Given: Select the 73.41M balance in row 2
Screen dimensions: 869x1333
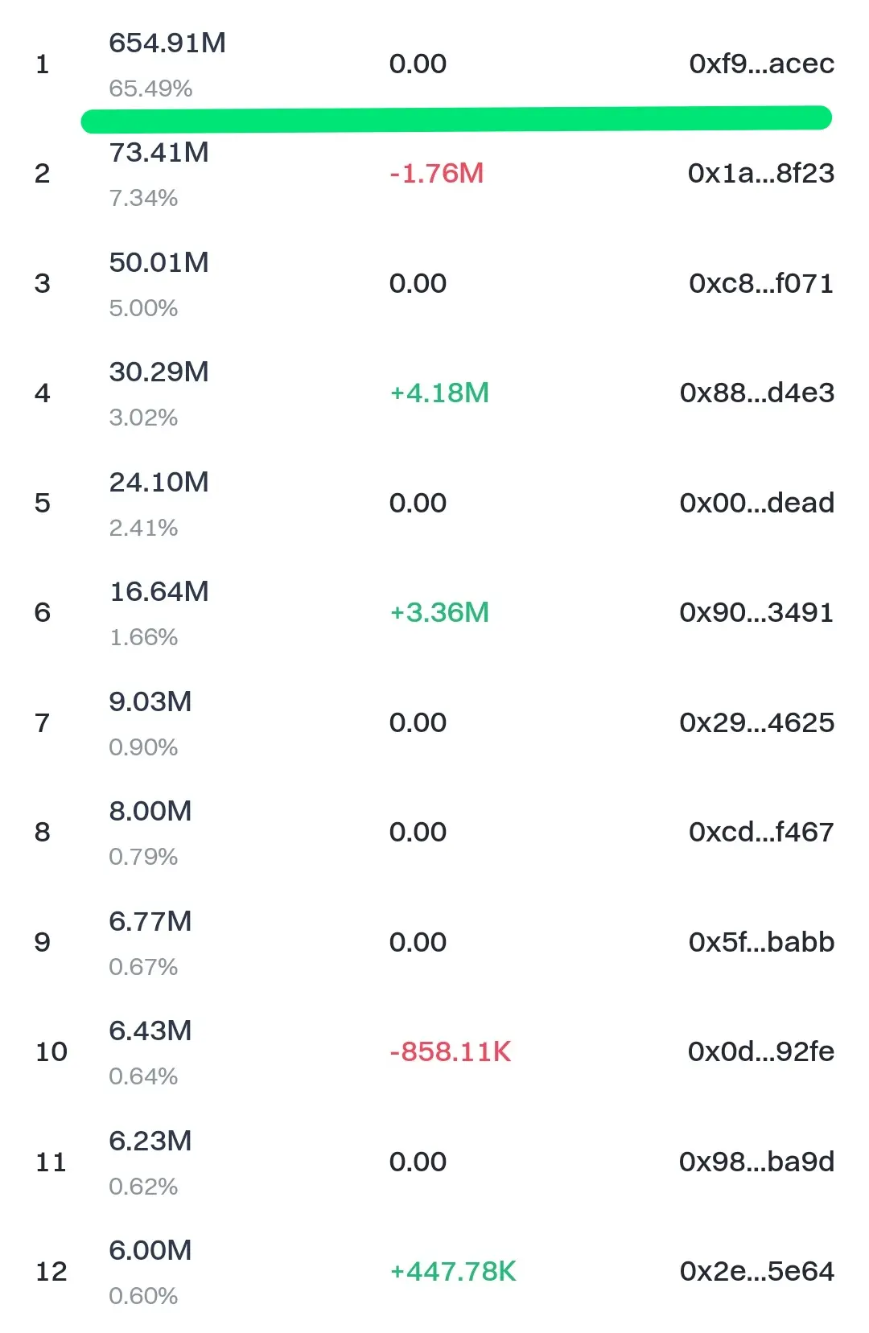Looking at the screenshot, I should (x=159, y=152).
